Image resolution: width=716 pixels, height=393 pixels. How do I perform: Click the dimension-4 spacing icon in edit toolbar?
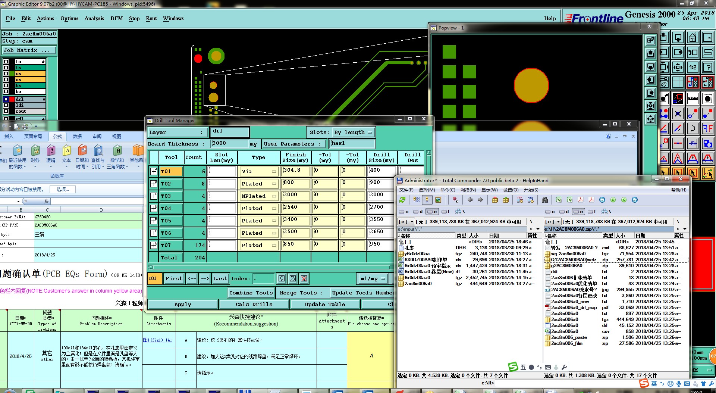click(693, 143)
